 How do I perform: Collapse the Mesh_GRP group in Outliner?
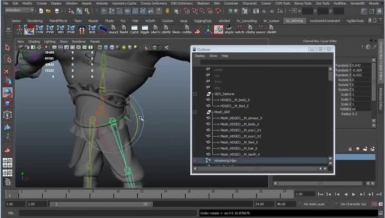pos(195,112)
